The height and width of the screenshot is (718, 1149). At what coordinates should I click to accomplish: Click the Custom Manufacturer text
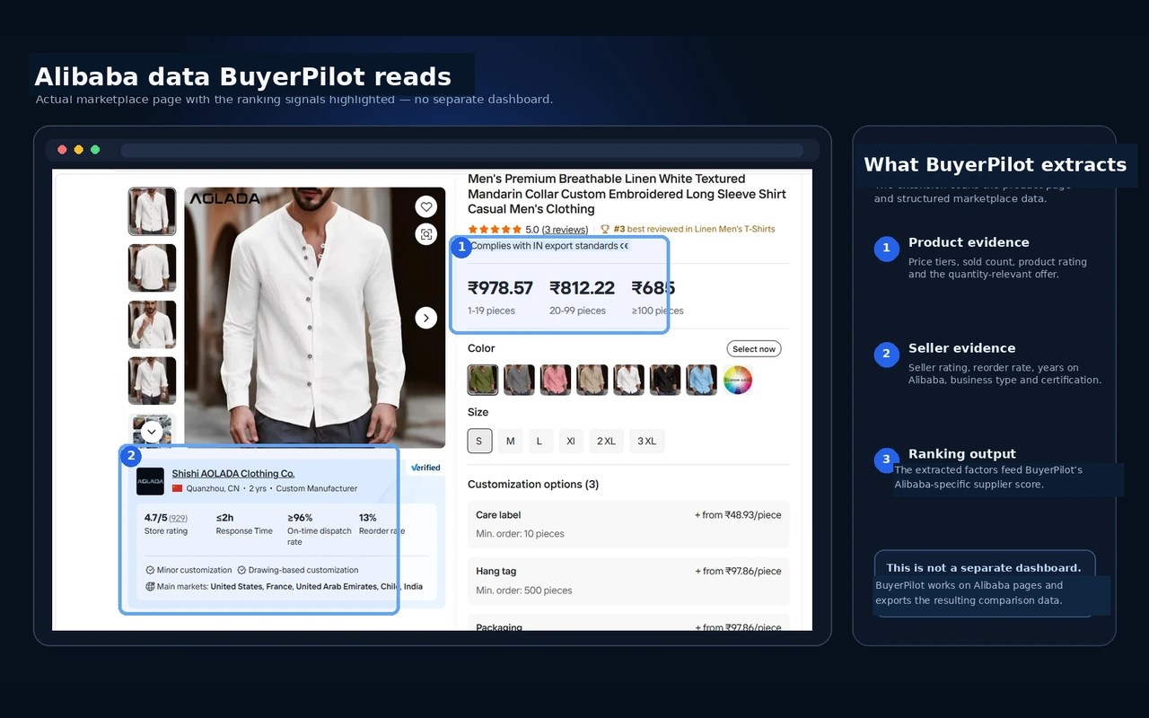click(317, 489)
